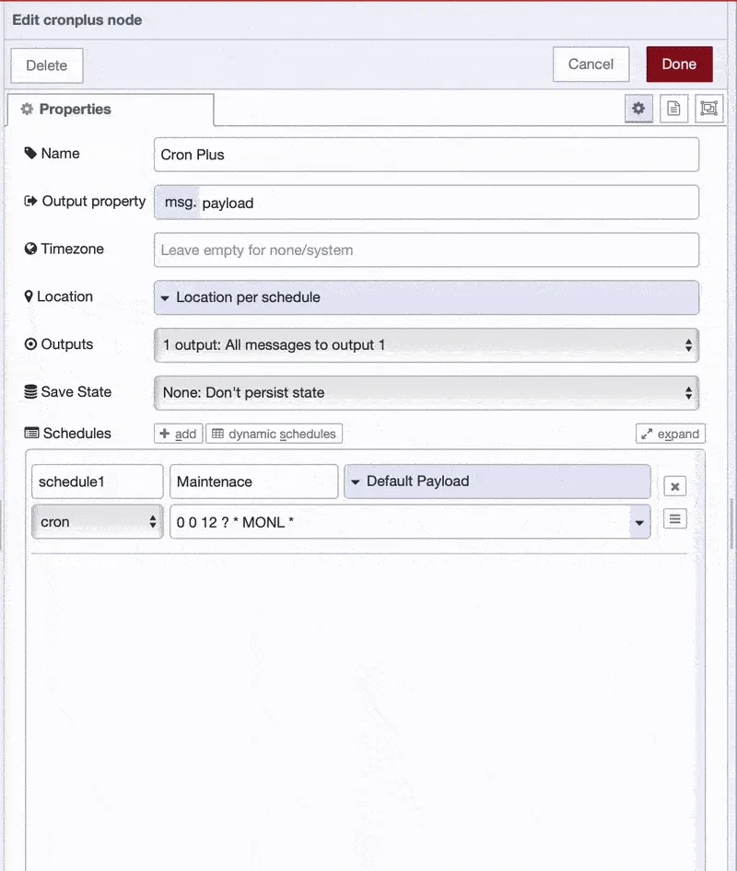Remove schedule1 with the X icon
The image size is (737, 871).
[x=674, y=485]
